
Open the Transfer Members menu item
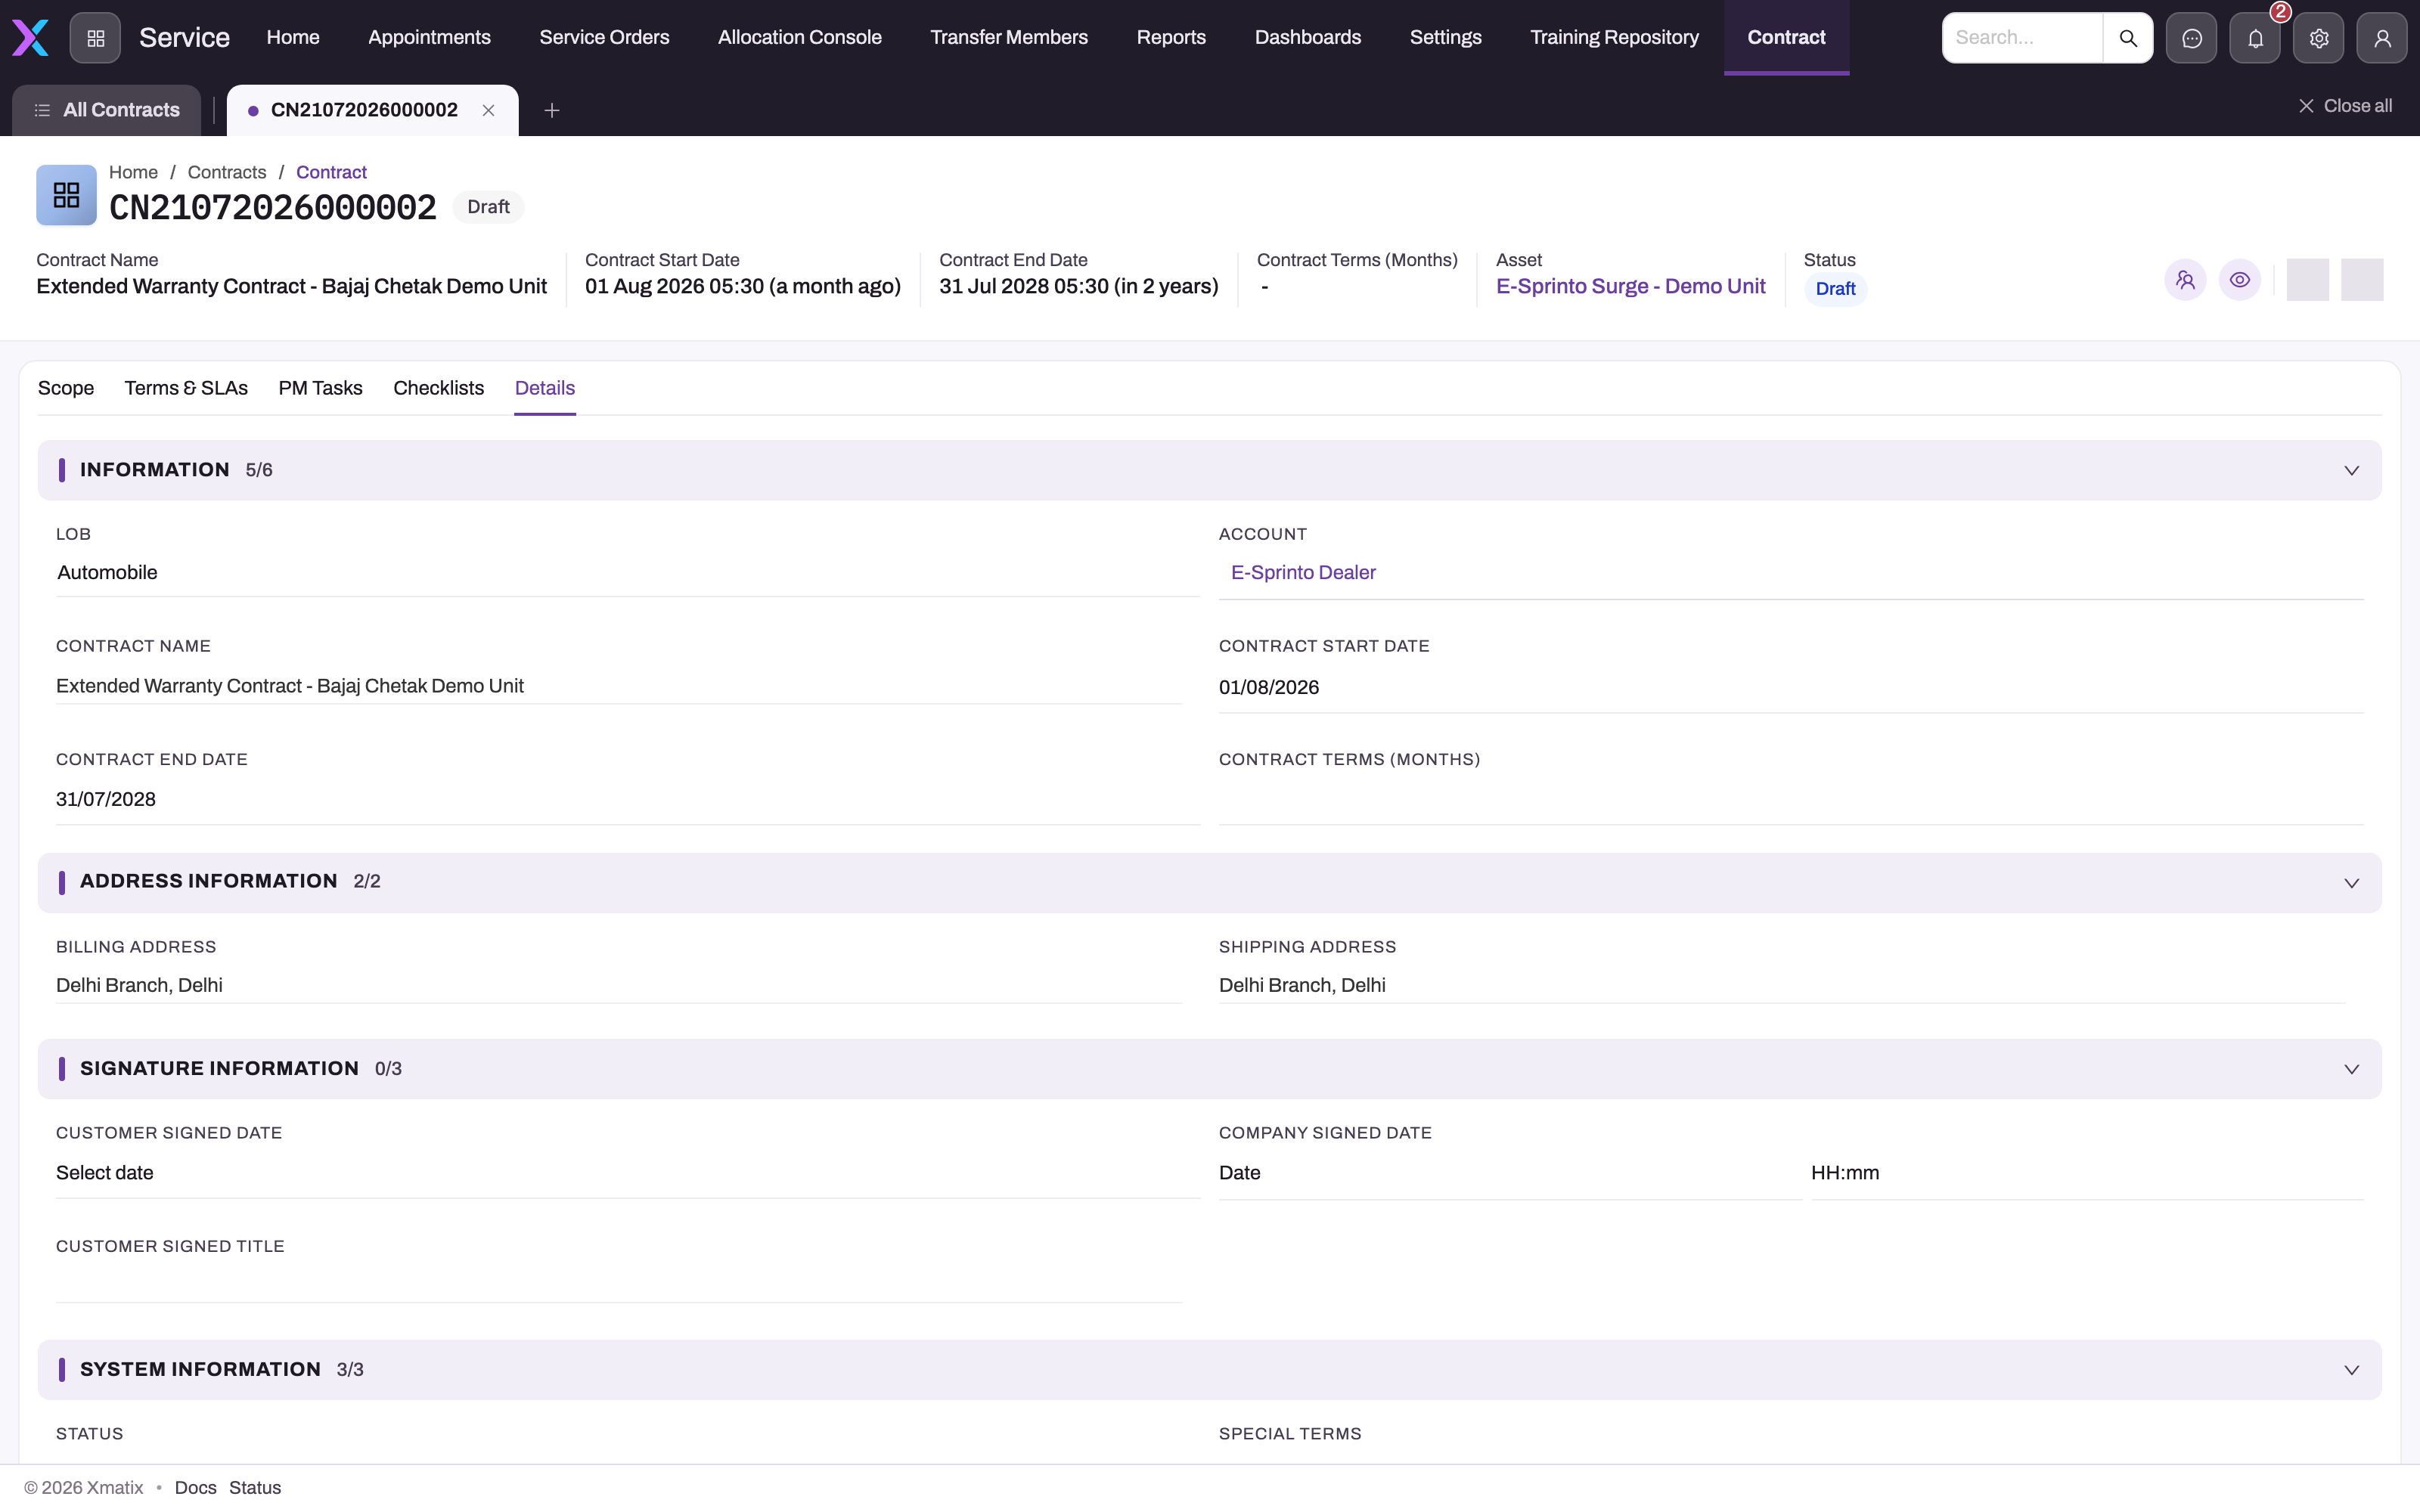pyautogui.click(x=1009, y=37)
